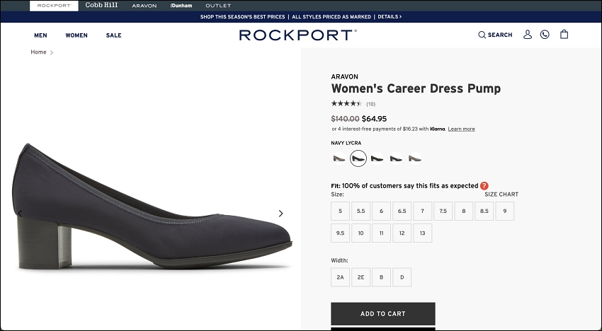This screenshot has height=331, width=602.
Task: Select width 2E
Action: [360, 277]
